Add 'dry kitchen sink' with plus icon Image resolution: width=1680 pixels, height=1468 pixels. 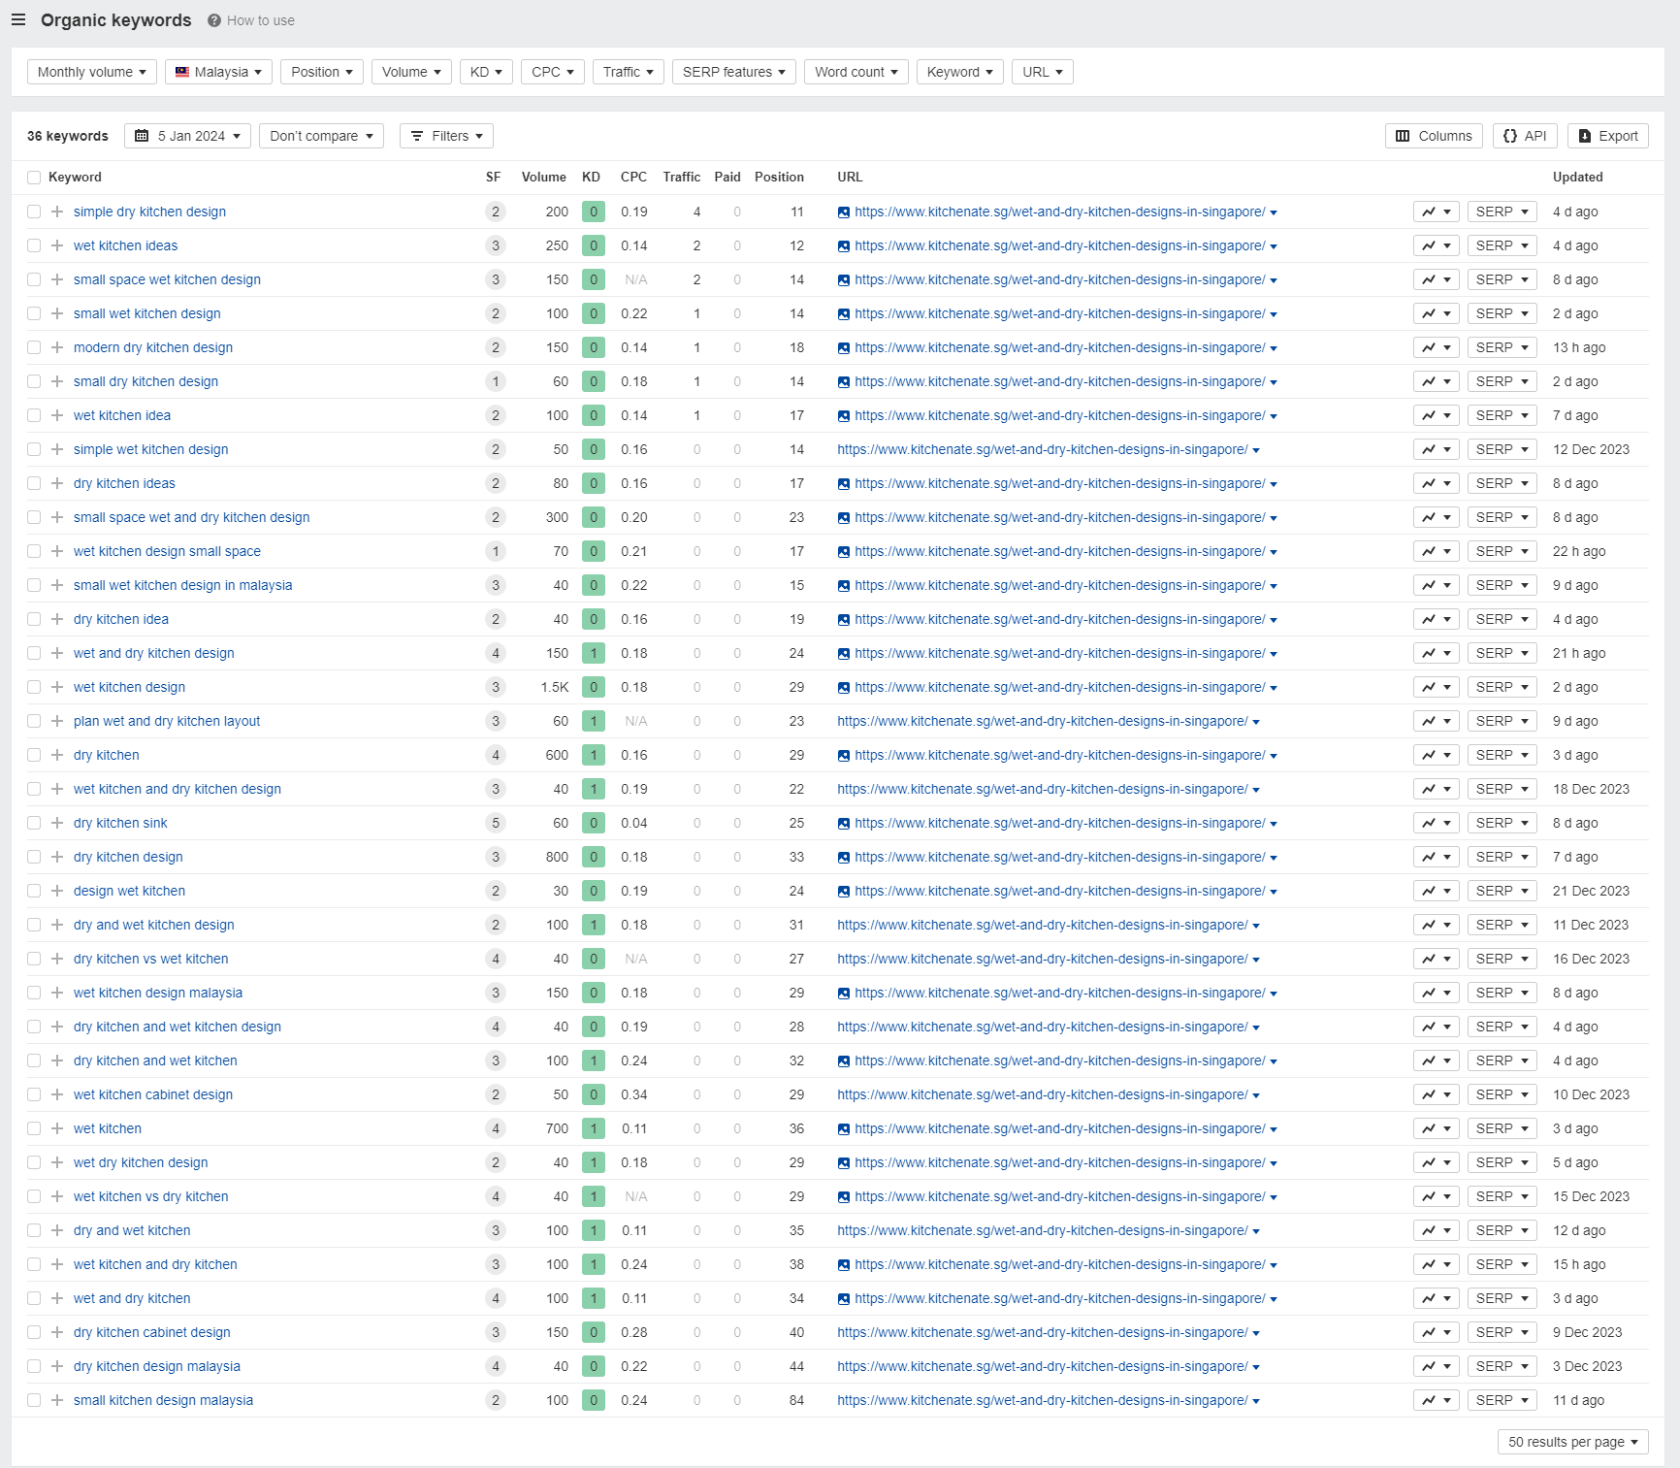(57, 823)
